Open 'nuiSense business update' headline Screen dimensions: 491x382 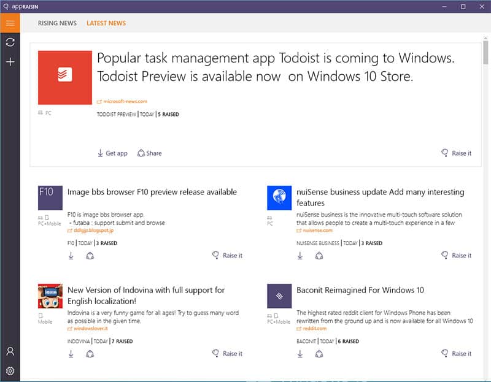(x=380, y=197)
